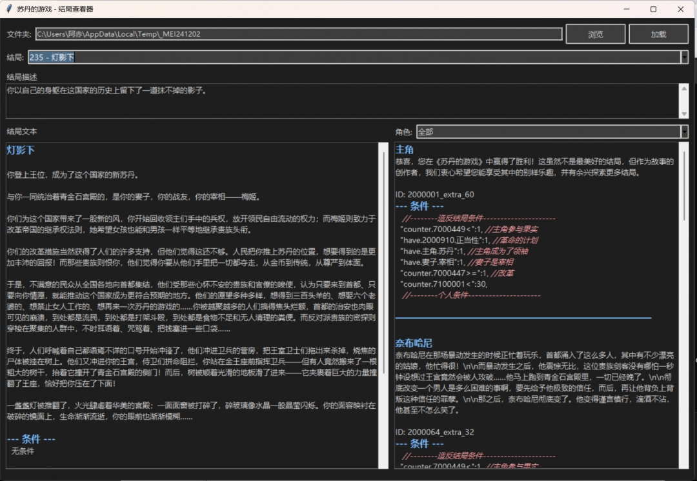Viewport: 697px width, 481px height.
Task: Click the 结局 combobox showing 235 - 灯影下
Action: tap(354, 57)
